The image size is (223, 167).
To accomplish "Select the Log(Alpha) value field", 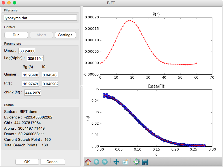I will click(x=35, y=58).
